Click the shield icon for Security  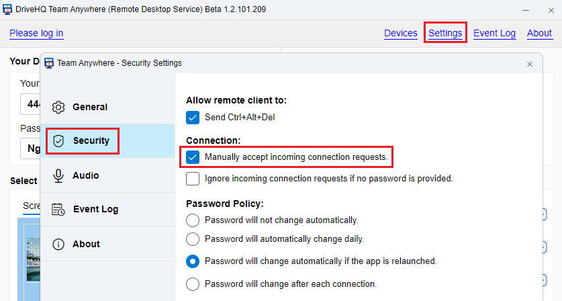pyautogui.click(x=58, y=140)
